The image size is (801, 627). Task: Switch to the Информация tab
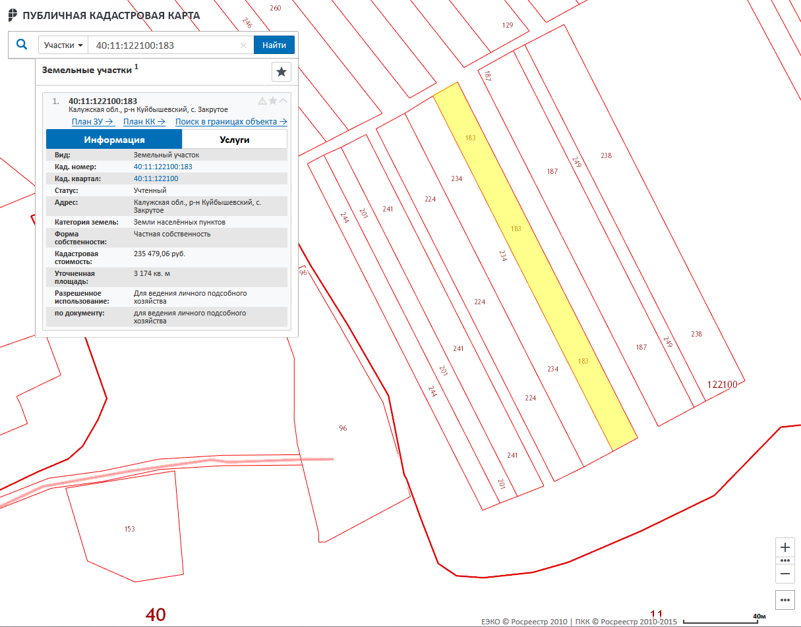(114, 140)
